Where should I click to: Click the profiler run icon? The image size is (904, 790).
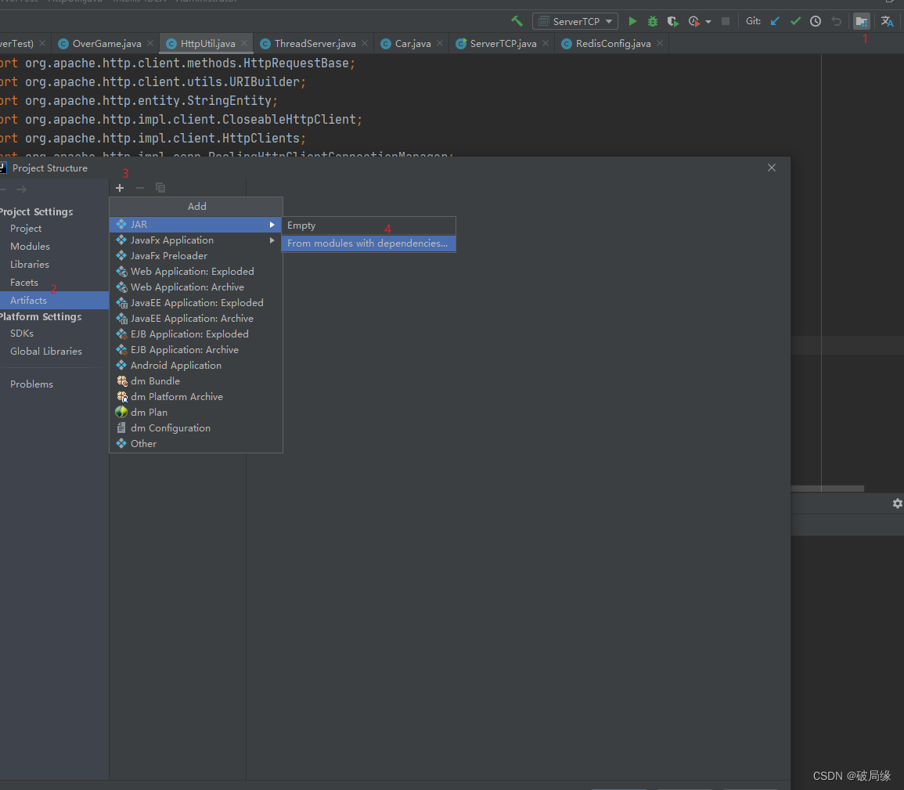click(x=693, y=21)
